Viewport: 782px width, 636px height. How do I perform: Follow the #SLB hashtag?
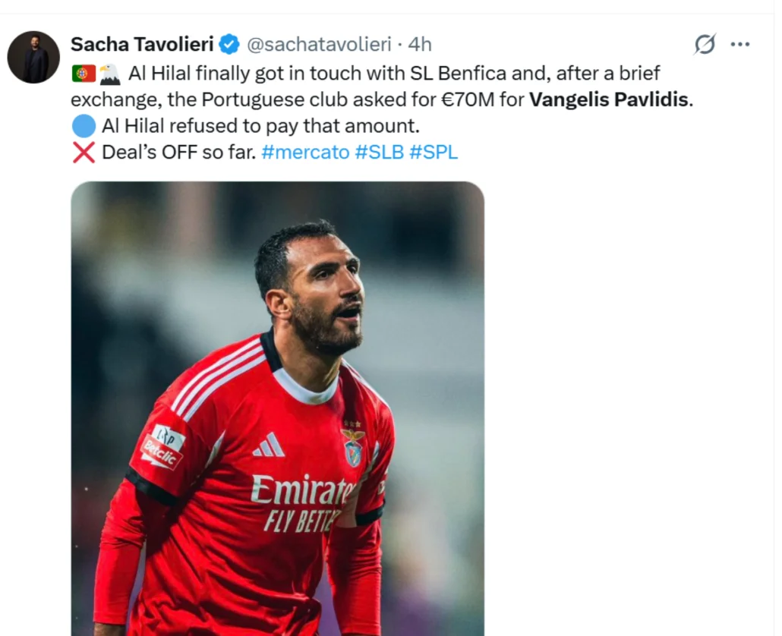[x=380, y=152]
